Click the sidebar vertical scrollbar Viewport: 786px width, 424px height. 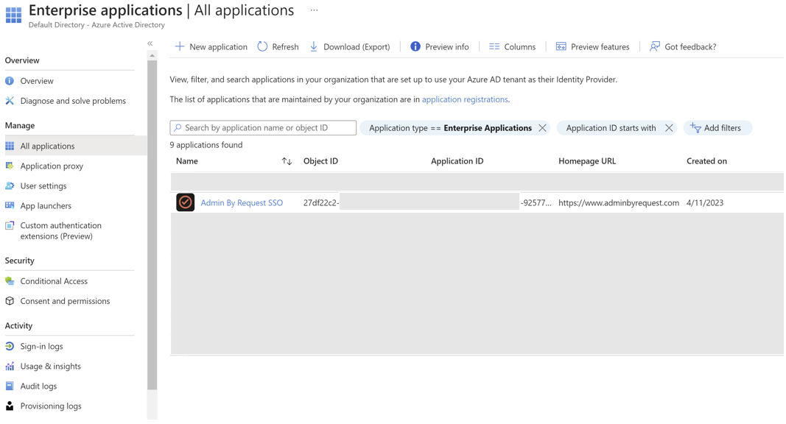[152, 225]
